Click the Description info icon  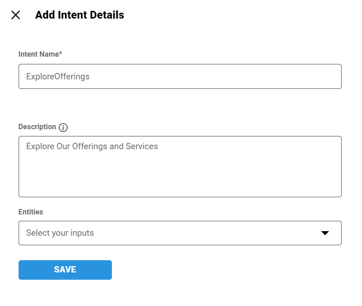point(63,127)
